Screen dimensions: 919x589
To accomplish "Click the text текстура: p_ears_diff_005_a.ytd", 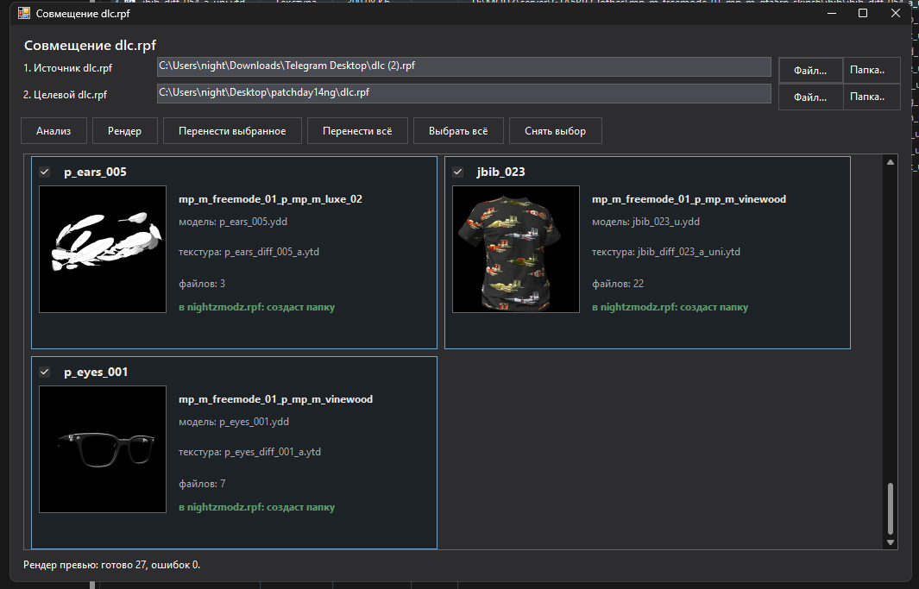I will coord(249,252).
